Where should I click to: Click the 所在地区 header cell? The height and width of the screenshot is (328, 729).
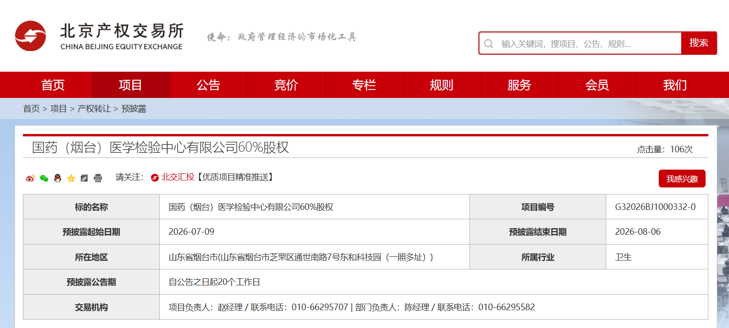[91, 257]
